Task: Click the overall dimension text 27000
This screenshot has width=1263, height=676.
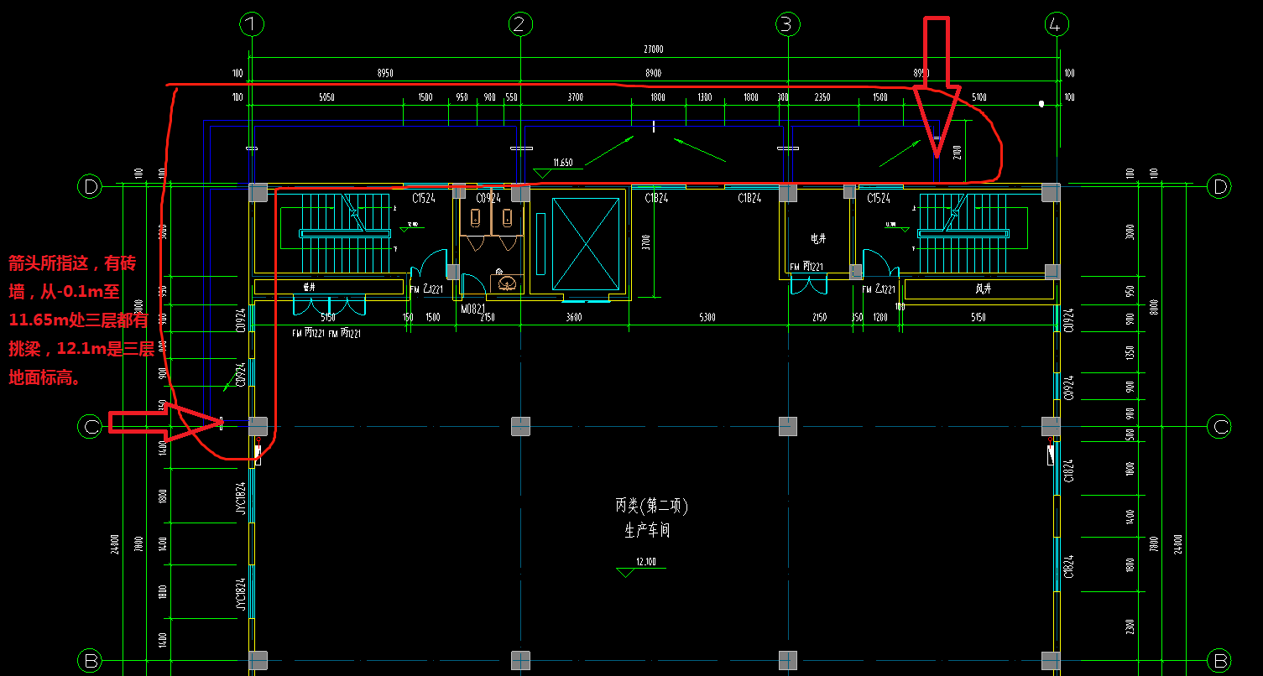Action: 653,49
